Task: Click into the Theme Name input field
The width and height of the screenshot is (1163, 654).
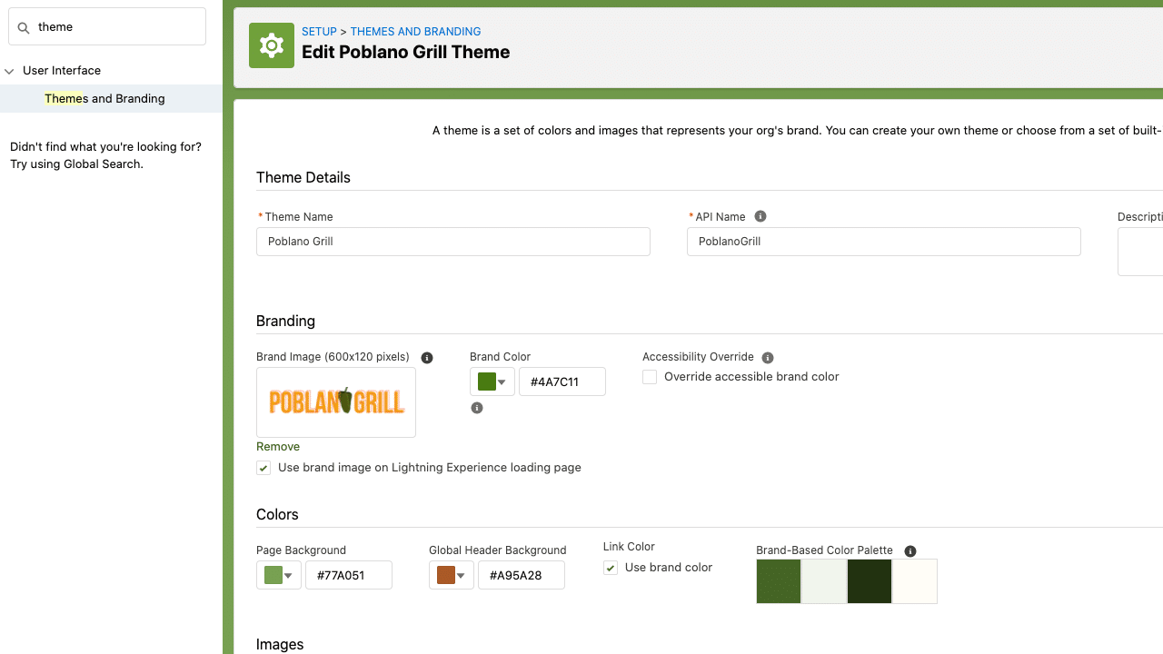Action: tap(452, 242)
